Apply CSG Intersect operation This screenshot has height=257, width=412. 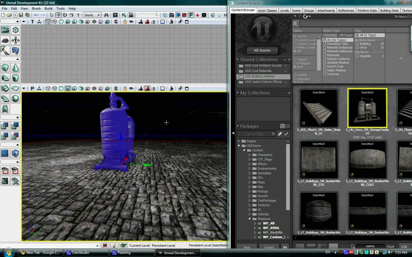[x=5, y=136]
